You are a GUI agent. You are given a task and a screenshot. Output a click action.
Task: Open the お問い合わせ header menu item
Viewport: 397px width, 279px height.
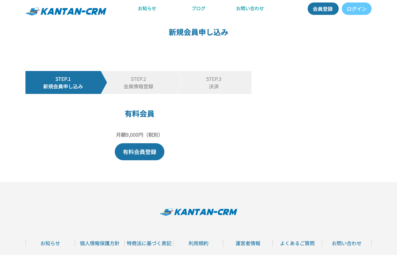pos(250,8)
